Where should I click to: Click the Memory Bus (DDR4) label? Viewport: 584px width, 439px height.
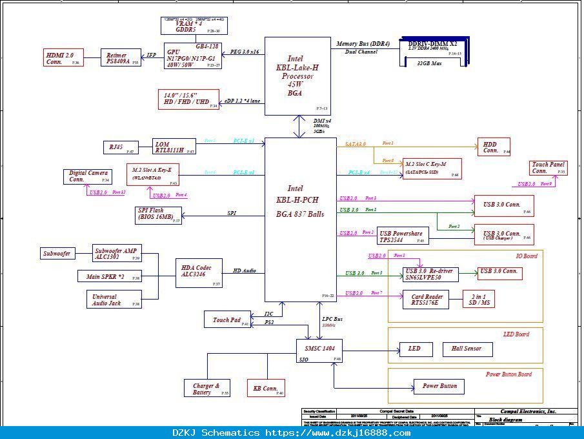click(x=363, y=44)
